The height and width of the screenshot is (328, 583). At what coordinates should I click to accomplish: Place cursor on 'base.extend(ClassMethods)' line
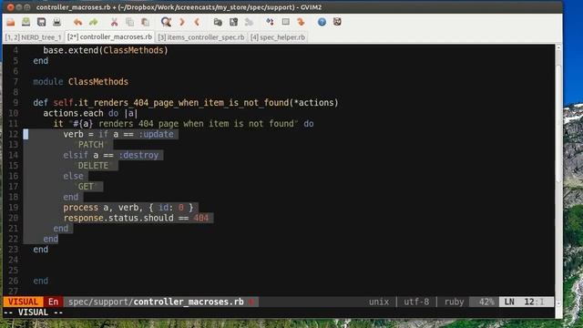(x=106, y=50)
